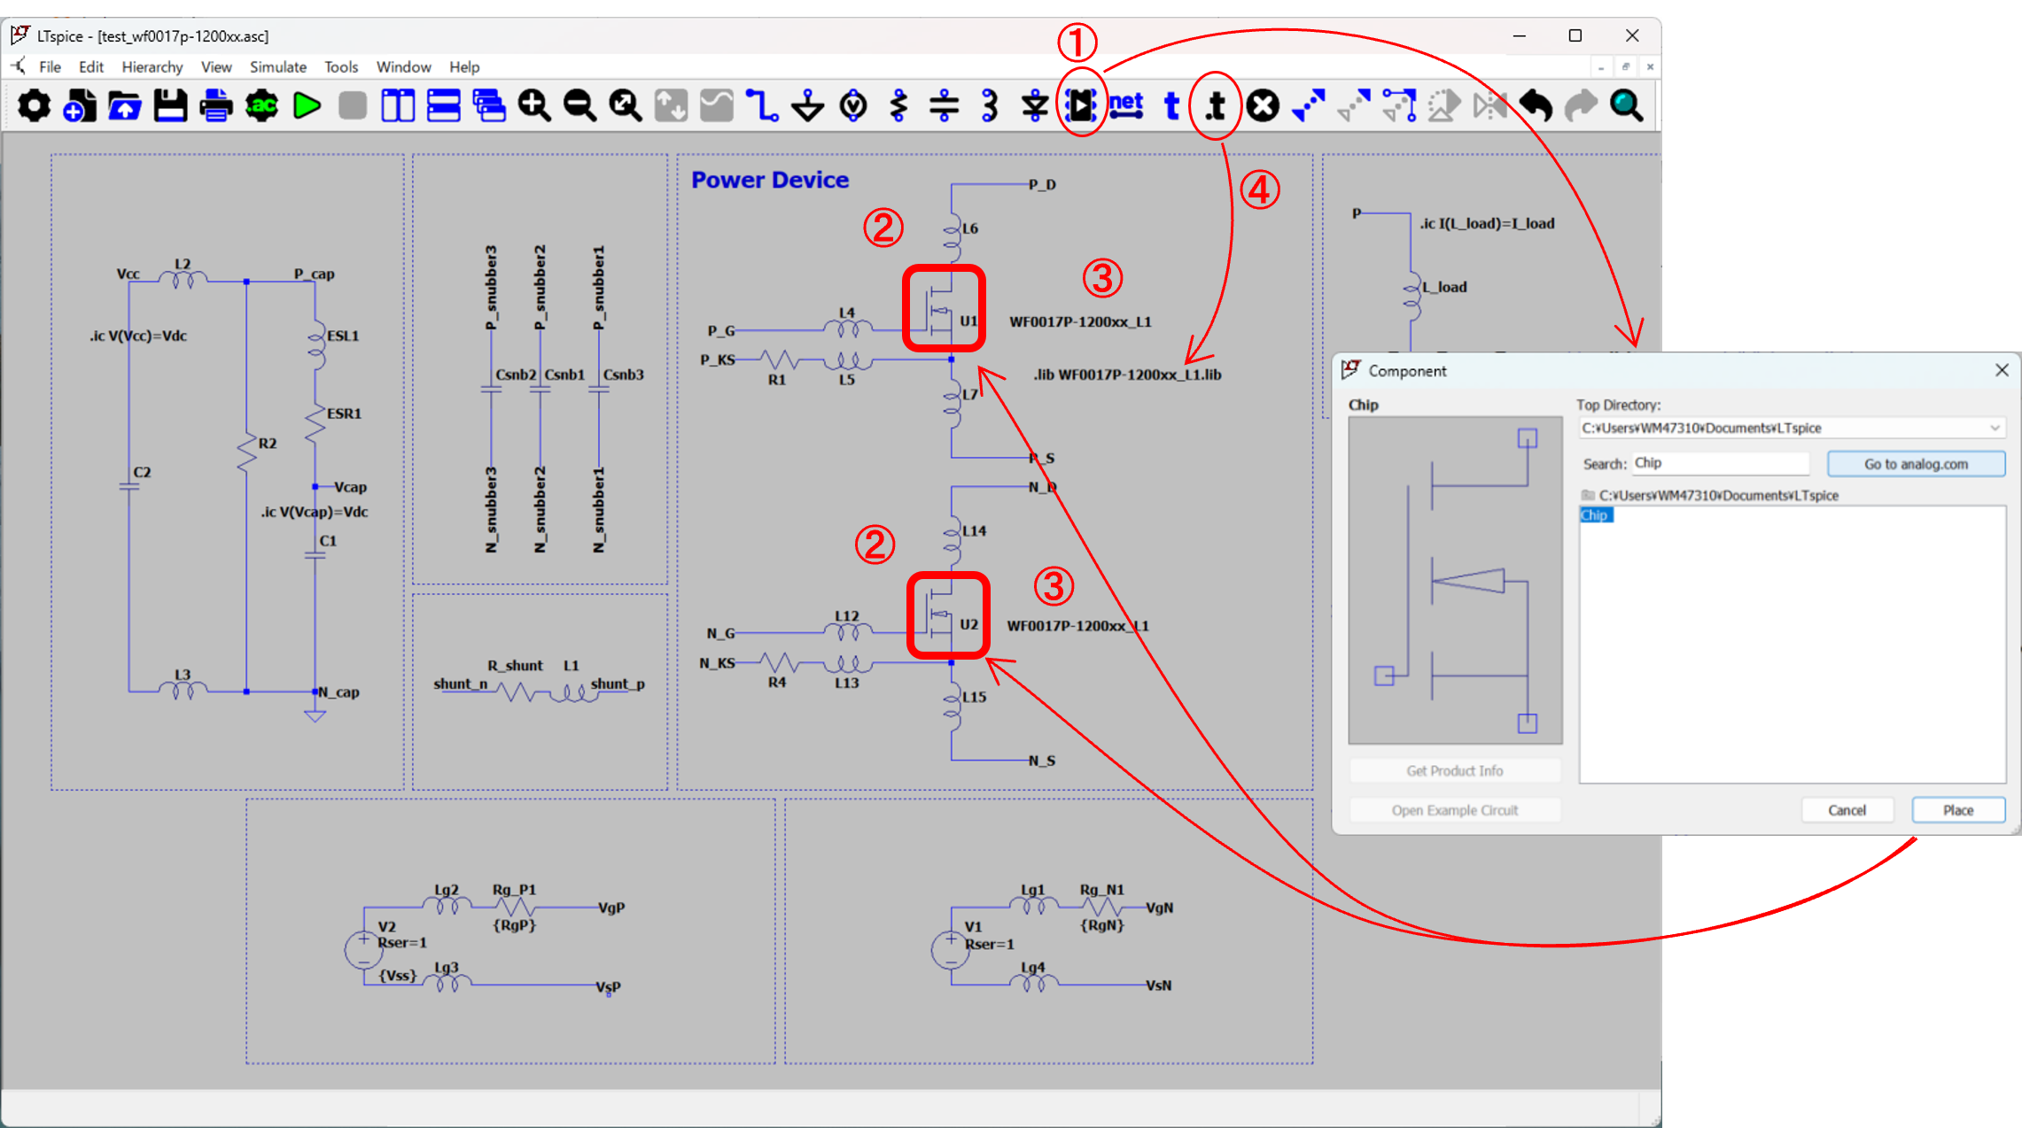The image size is (2022, 1128).
Task: Click the Undo arrow icon
Action: 1536,106
